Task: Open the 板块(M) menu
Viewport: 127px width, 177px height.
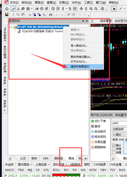Action: point(27,2)
